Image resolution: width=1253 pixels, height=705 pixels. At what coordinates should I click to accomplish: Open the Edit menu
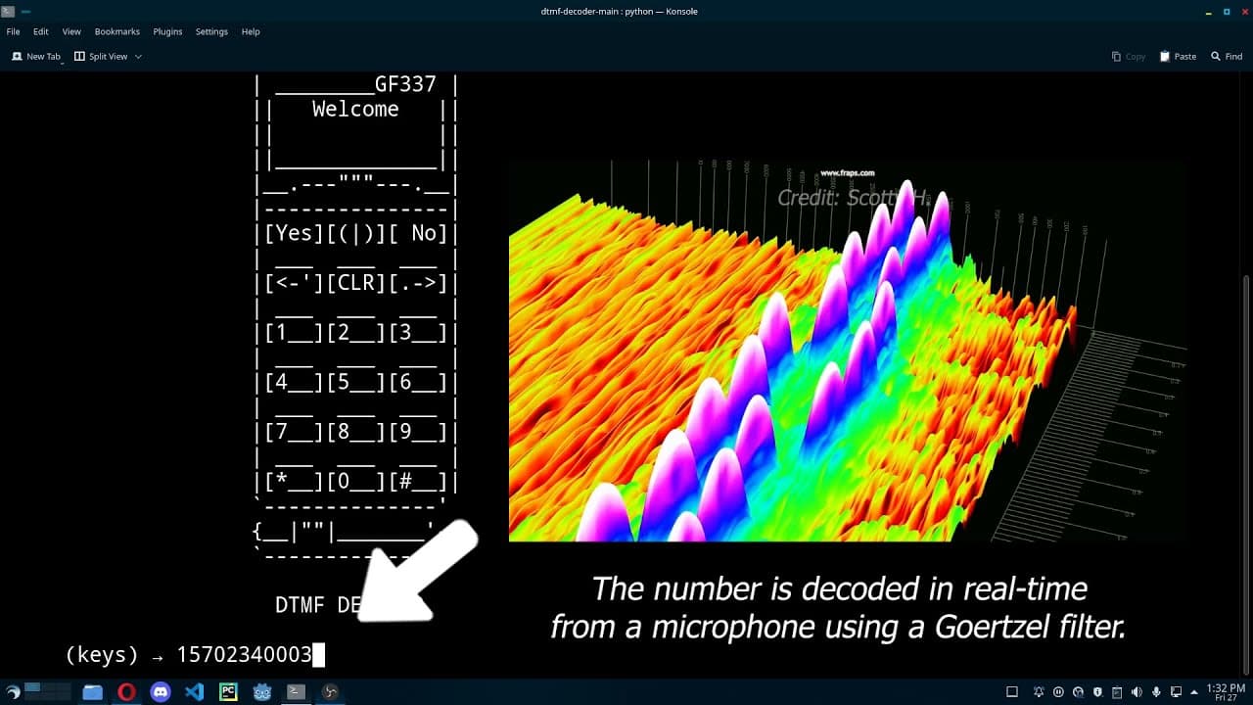[40, 31]
